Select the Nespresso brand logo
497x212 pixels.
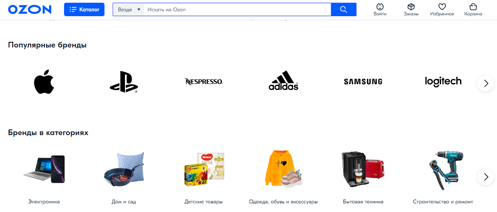click(x=204, y=82)
